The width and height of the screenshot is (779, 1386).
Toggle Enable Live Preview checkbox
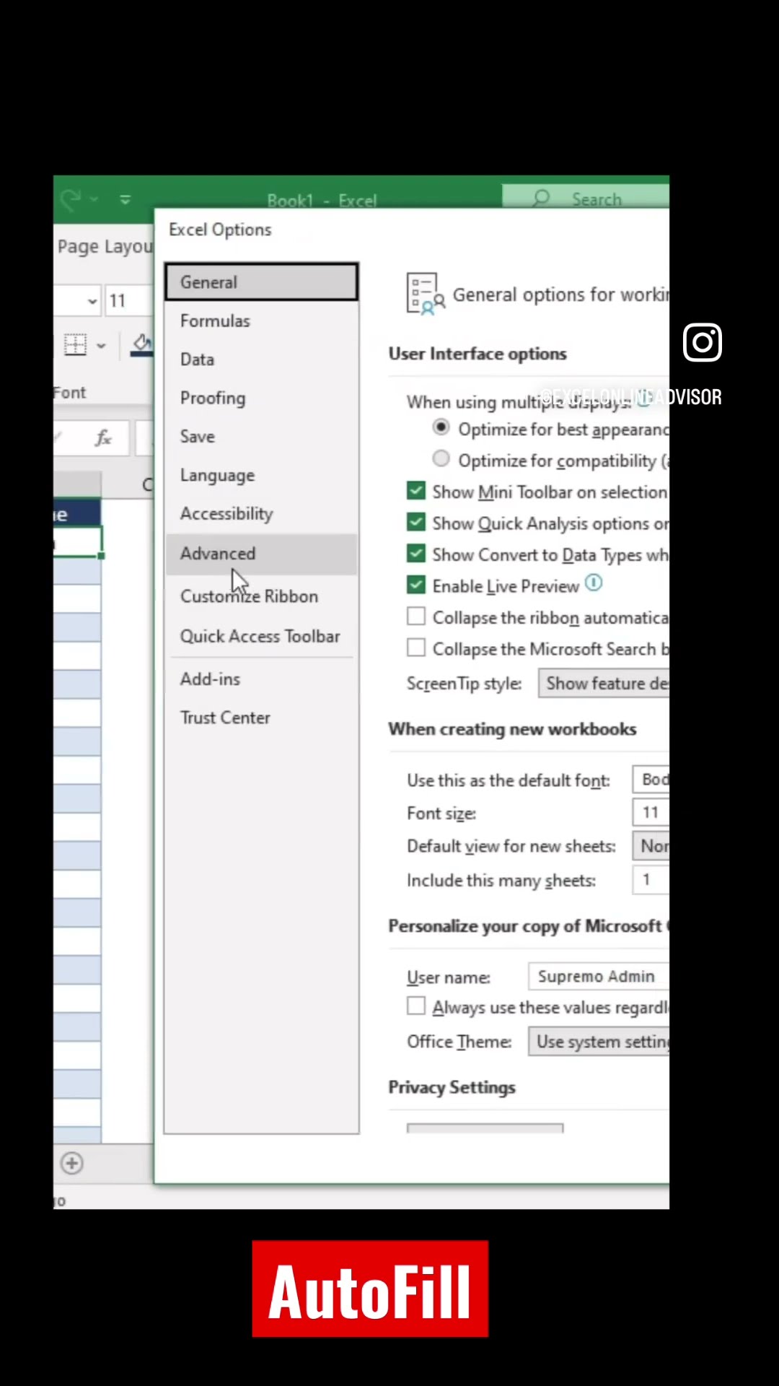[416, 585]
